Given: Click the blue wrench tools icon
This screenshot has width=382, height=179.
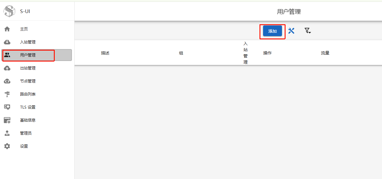Looking at the screenshot, I should pos(291,31).
